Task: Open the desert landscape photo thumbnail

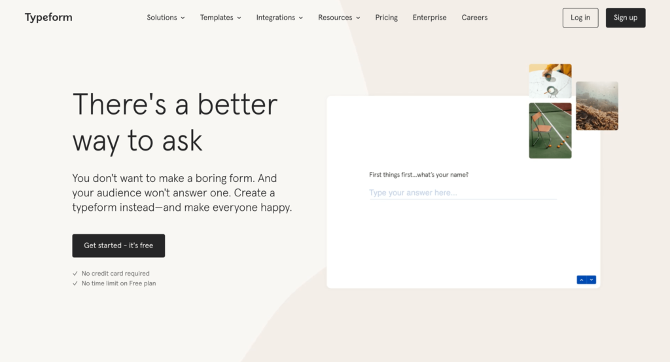Action: tap(597, 105)
